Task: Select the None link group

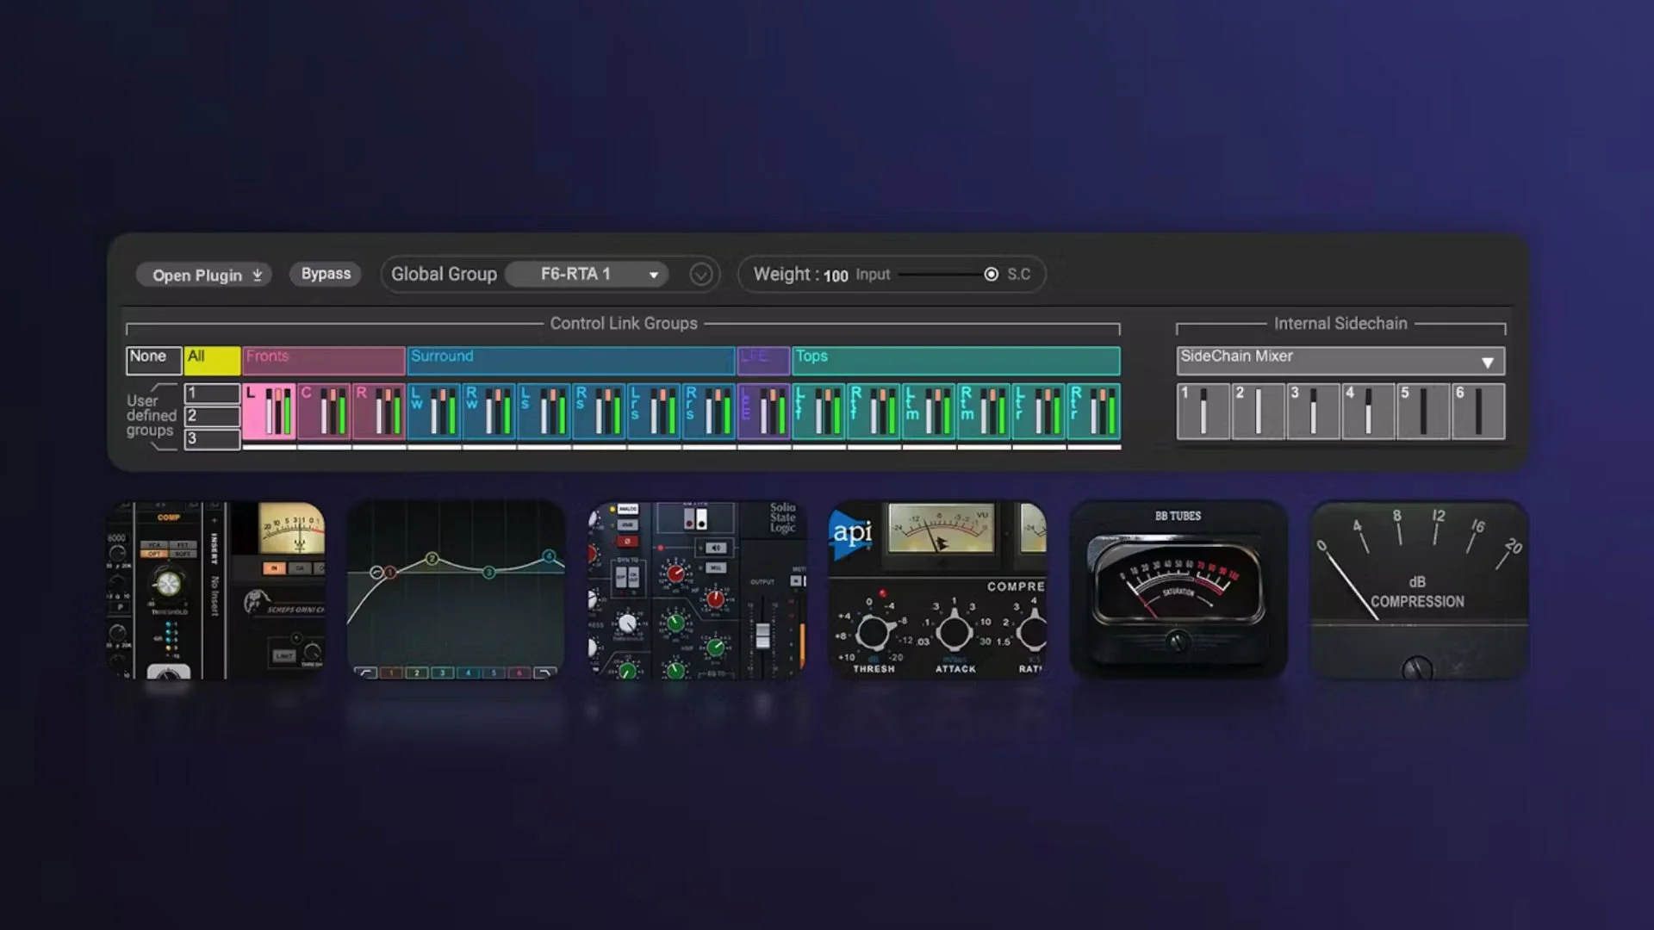Action: (x=153, y=360)
